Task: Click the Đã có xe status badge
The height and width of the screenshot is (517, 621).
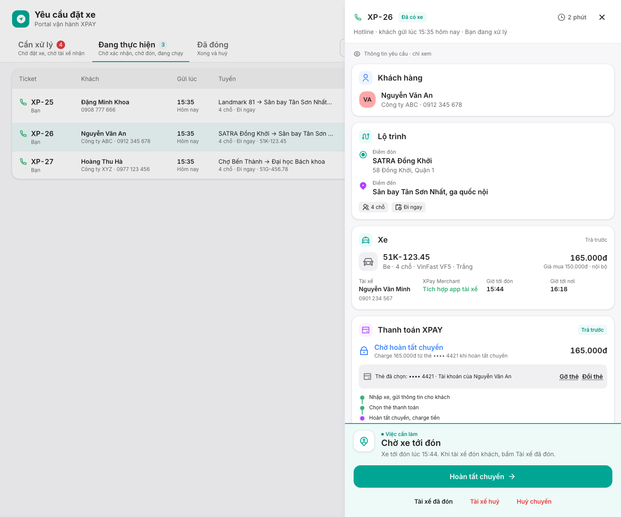Action: coord(412,17)
